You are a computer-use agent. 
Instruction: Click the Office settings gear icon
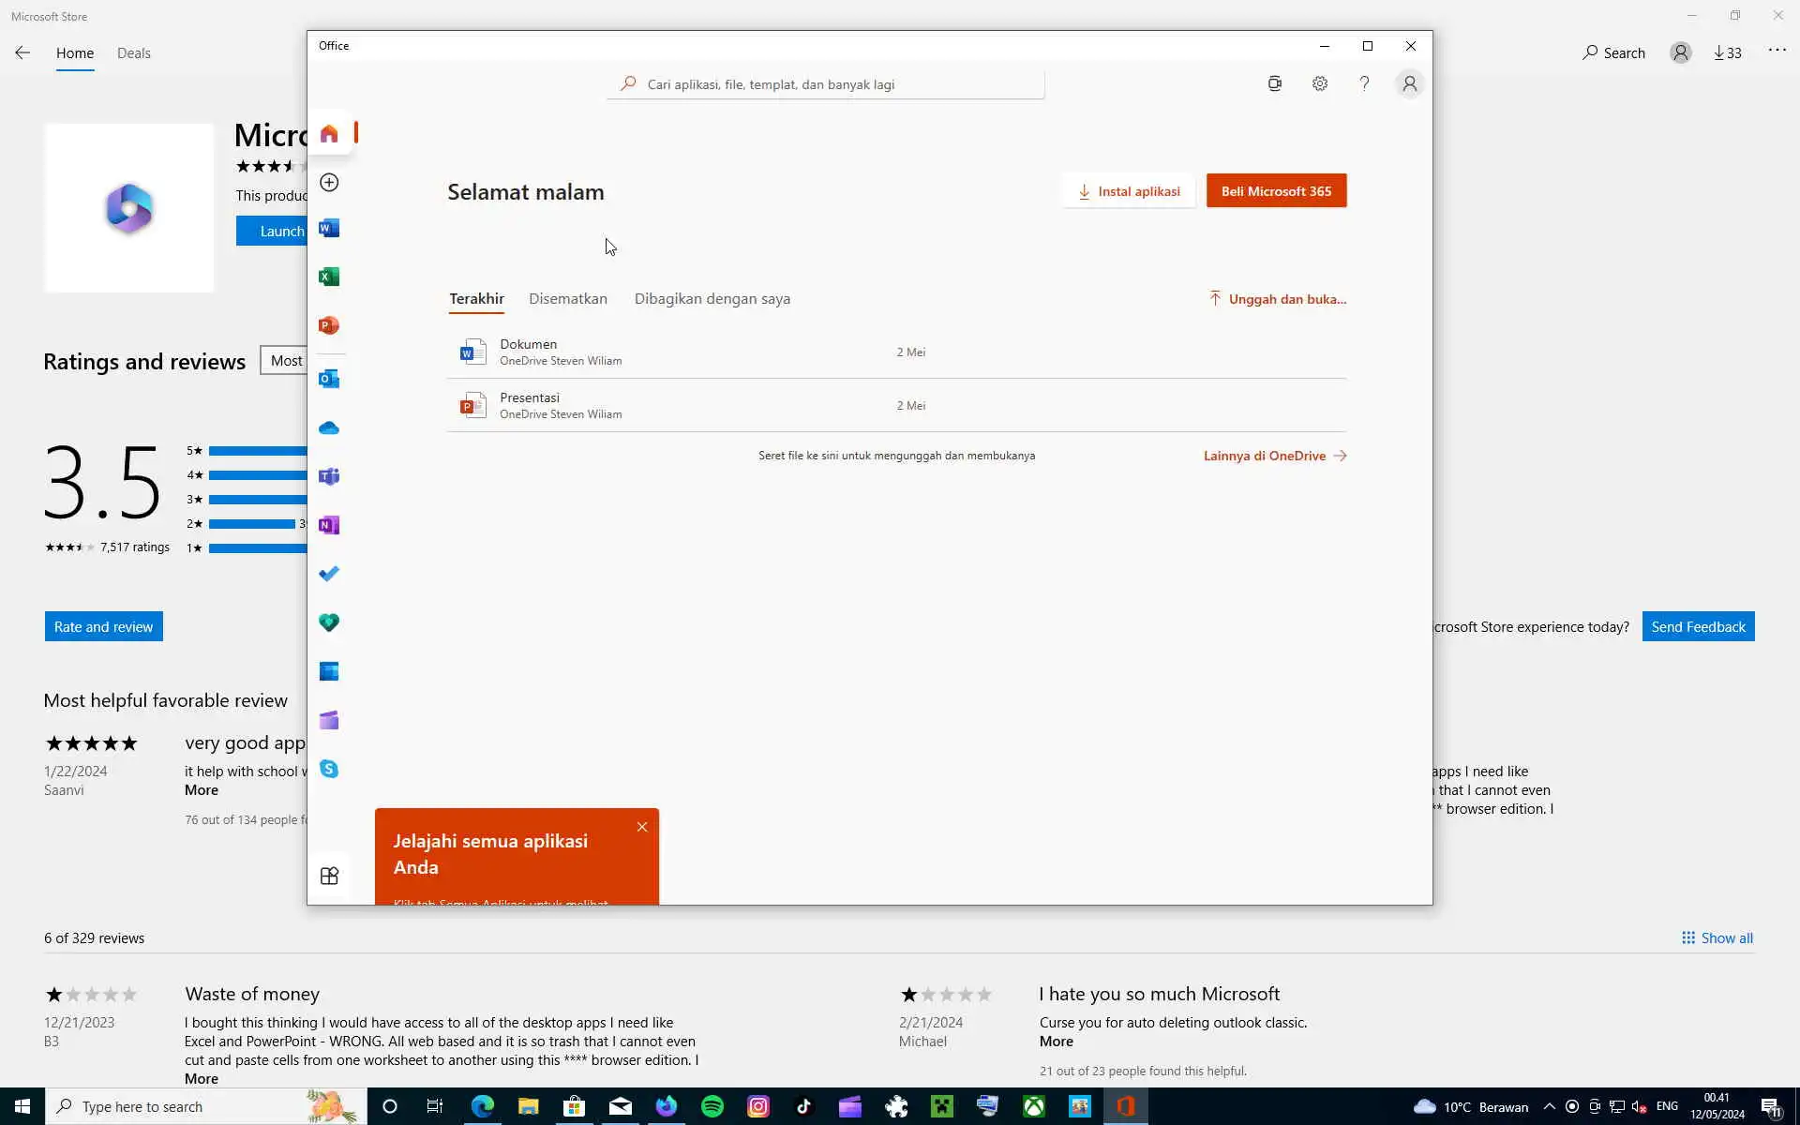pyautogui.click(x=1319, y=84)
